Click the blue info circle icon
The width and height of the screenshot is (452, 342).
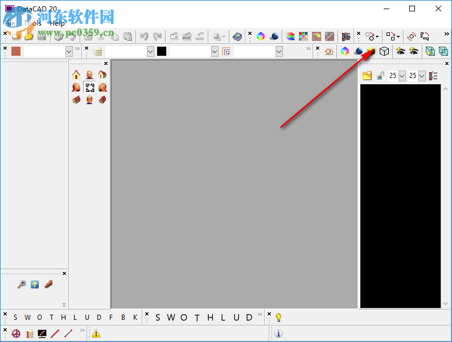278,333
